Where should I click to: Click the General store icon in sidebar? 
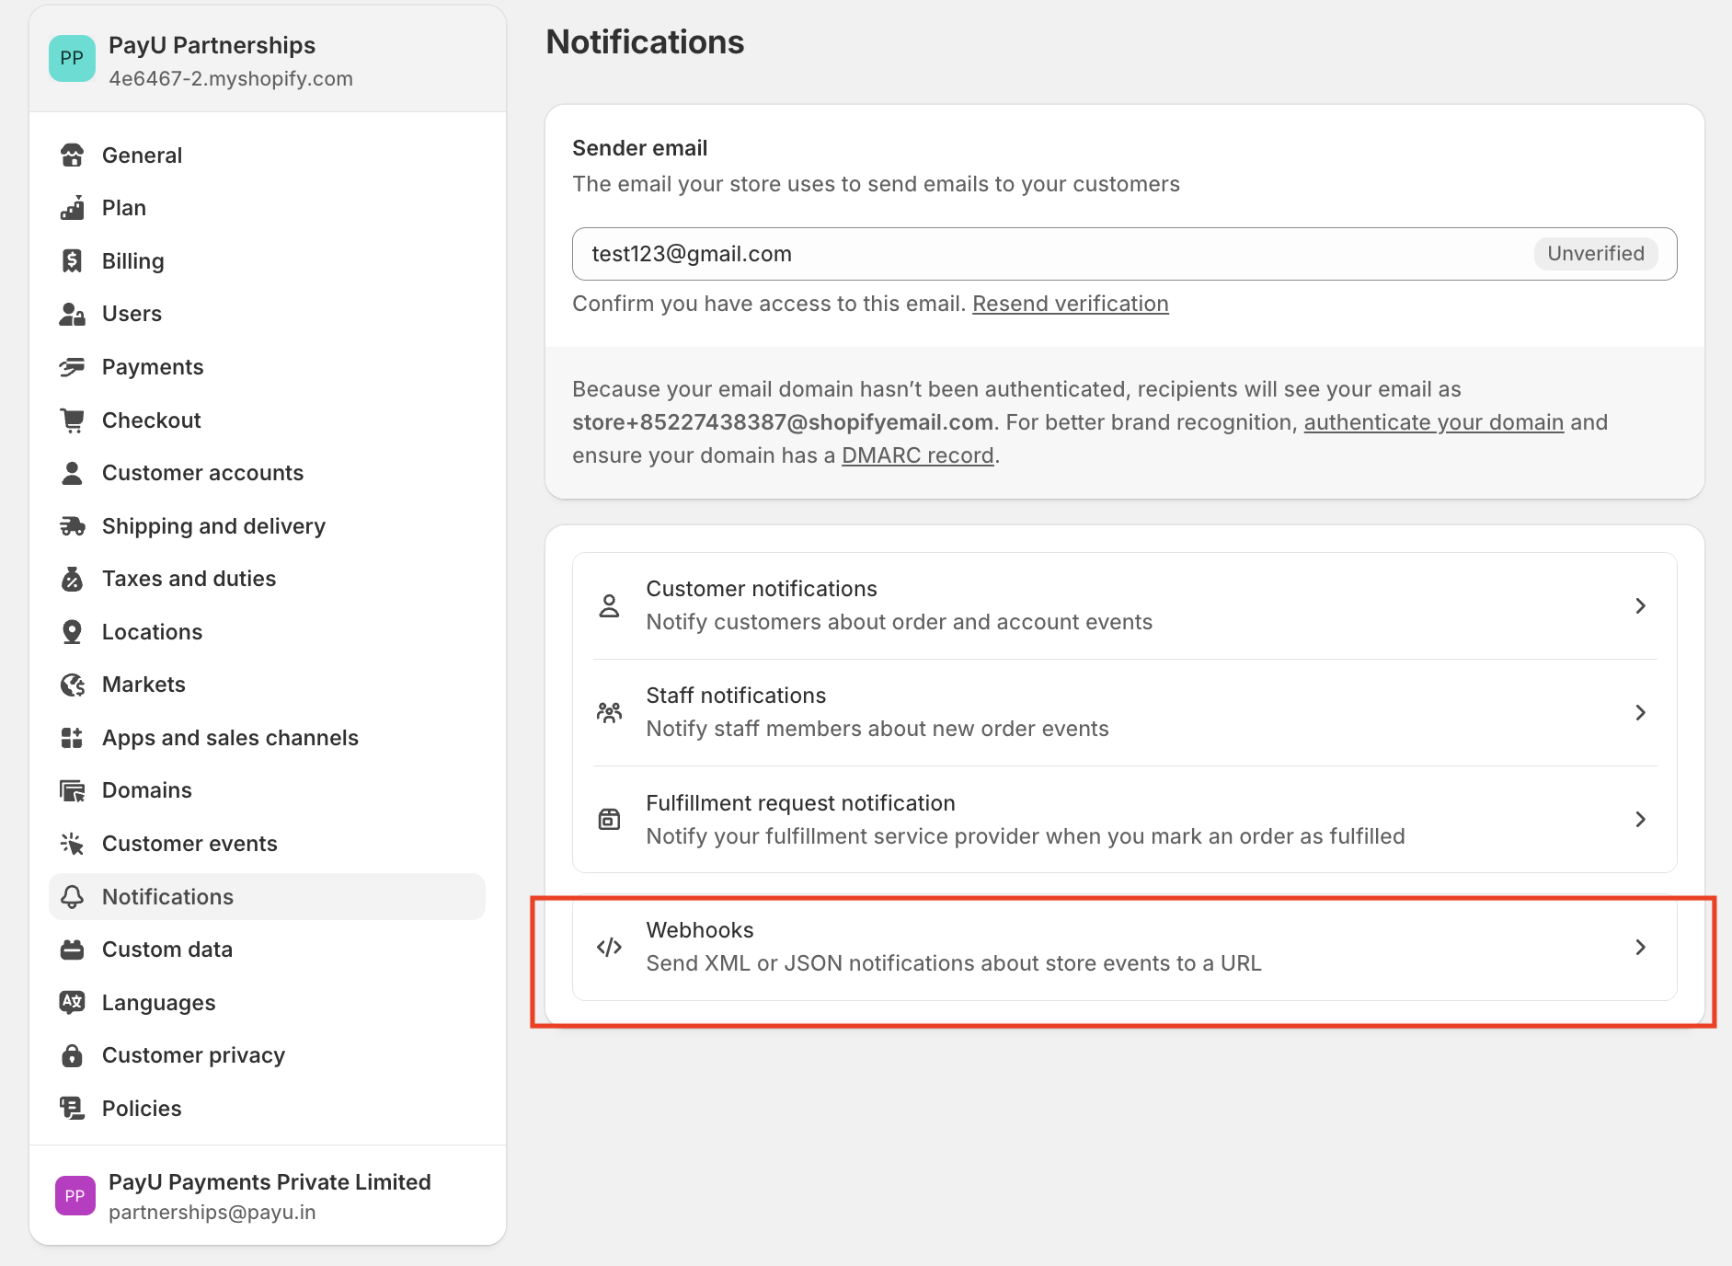[73, 155]
